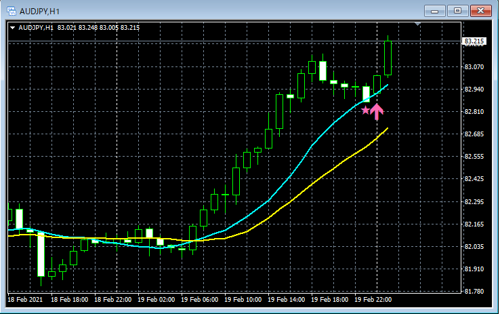Minimize the AUDJPY,H1 chart window
Viewport: 500px width, 314px height.
tap(434, 11)
